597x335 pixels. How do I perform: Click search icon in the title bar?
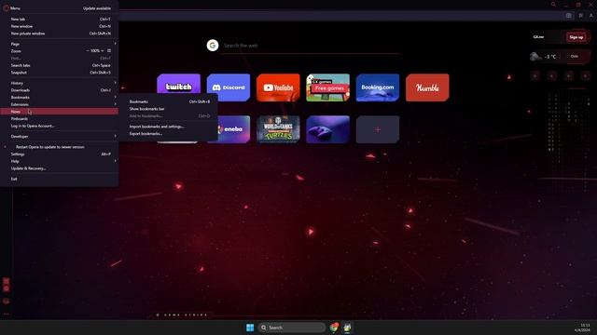[x=553, y=5]
